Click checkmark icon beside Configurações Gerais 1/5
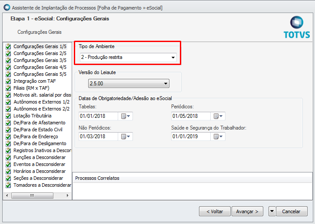This screenshot has height=224, width=315. tap(8, 46)
